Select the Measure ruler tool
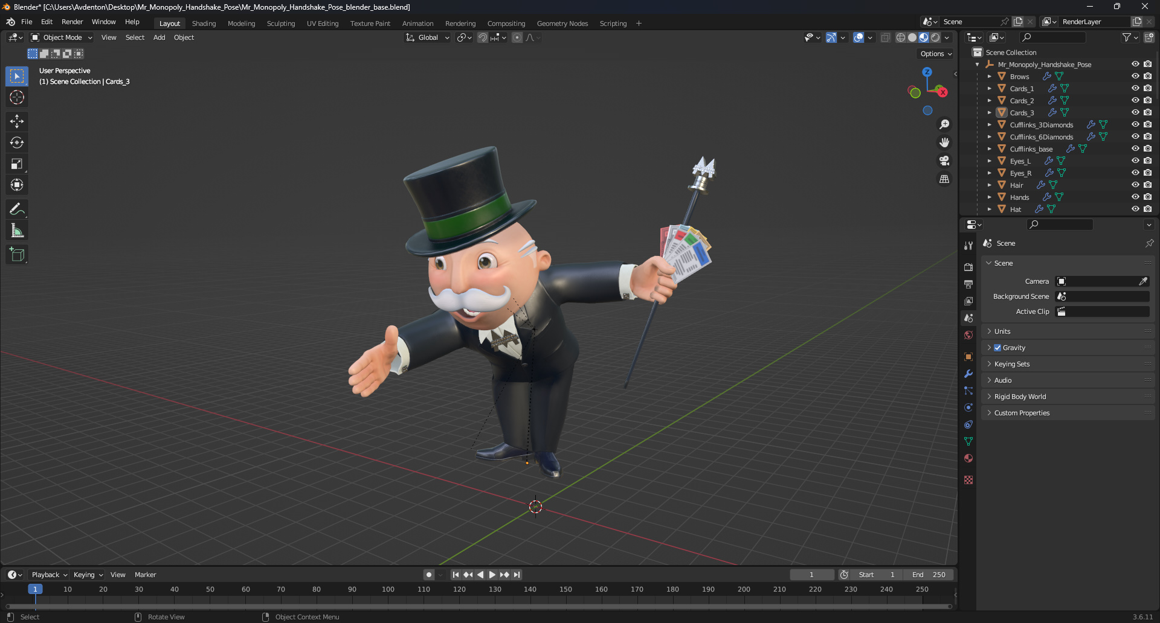 tap(17, 231)
